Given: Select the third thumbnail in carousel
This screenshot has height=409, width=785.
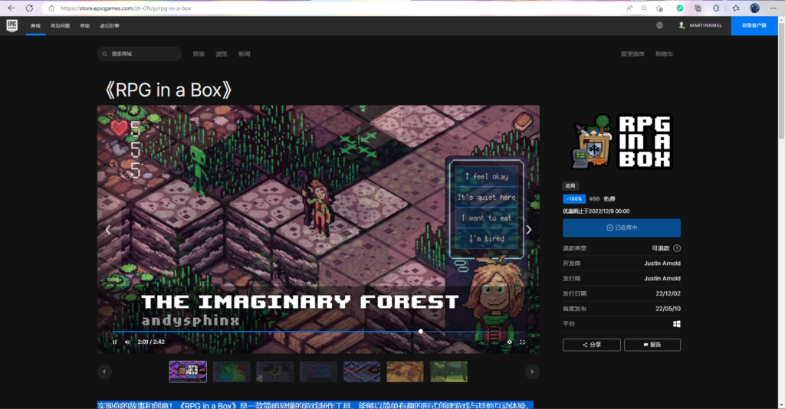Looking at the screenshot, I should pyautogui.click(x=275, y=371).
